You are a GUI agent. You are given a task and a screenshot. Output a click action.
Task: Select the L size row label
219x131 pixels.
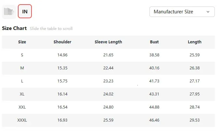22,81
